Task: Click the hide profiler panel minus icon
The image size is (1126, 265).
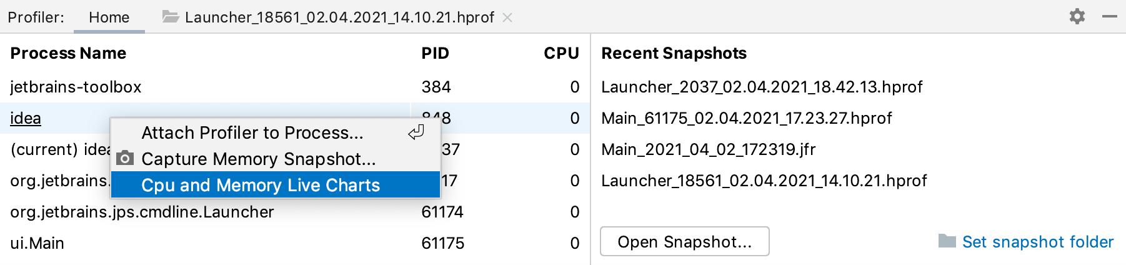Action: [1110, 17]
